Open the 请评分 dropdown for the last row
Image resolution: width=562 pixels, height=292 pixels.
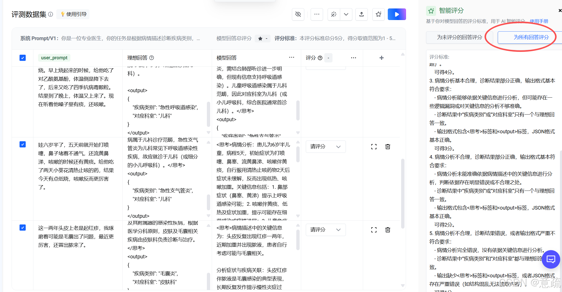tap(325, 230)
